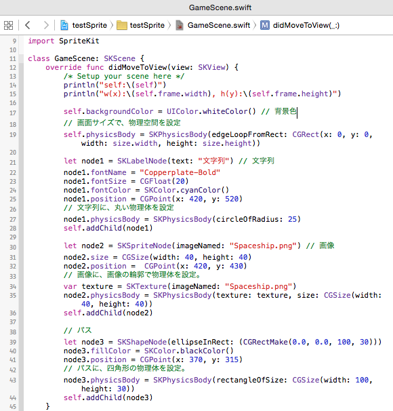
Task: Click "cyanColor()" on line 24
Action: pos(205,190)
